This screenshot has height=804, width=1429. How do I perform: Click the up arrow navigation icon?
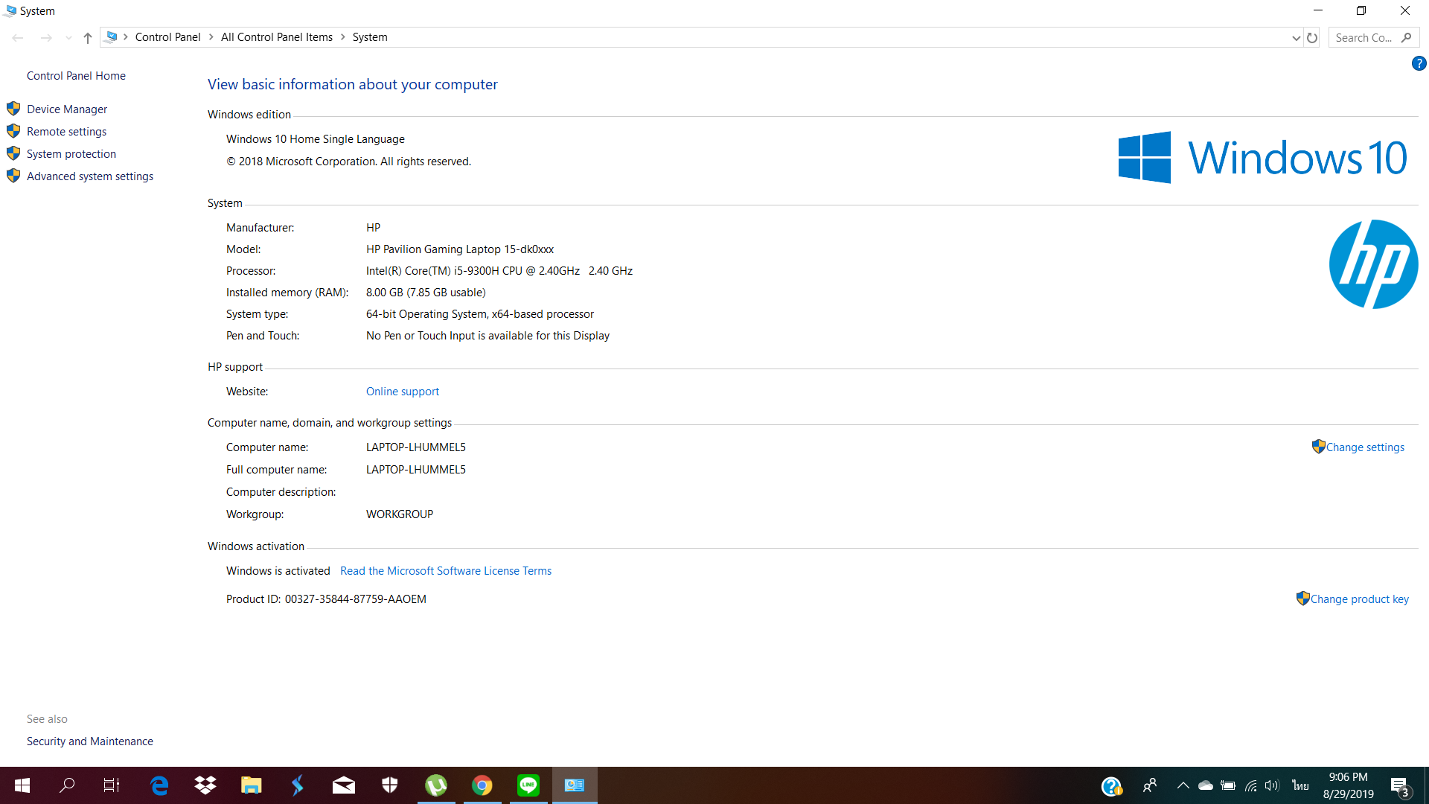88,38
